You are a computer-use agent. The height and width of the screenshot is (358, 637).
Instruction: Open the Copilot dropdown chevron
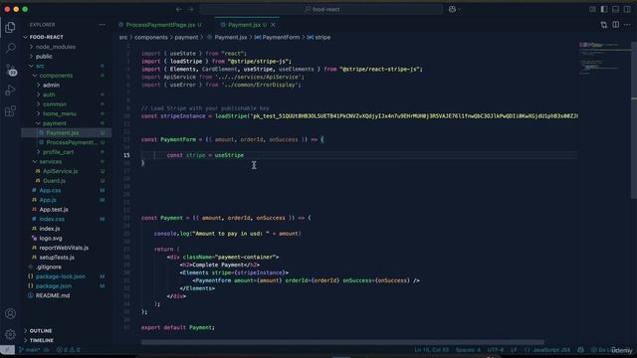459,9
